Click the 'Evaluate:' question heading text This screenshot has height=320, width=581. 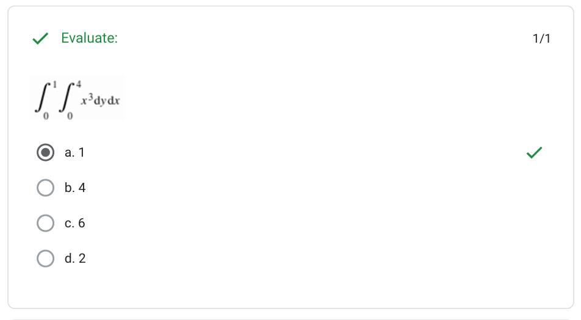tap(90, 38)
